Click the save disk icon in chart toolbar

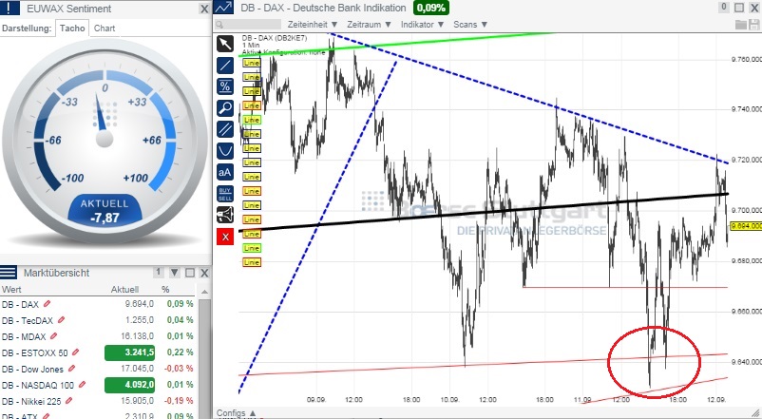point(754,25)
